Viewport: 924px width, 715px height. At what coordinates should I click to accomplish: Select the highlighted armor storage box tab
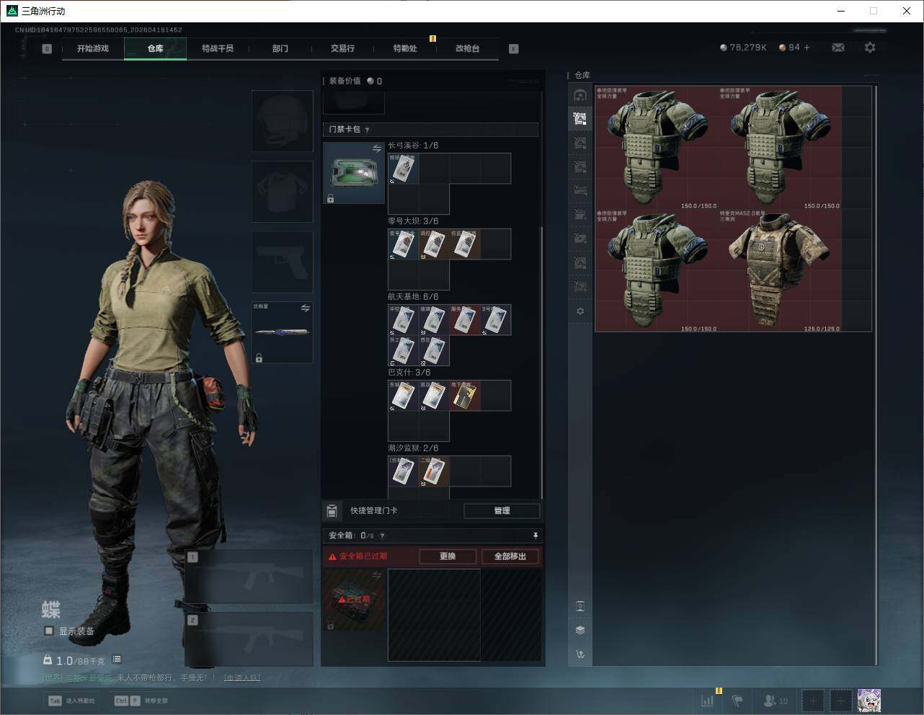tap(580, 119)
